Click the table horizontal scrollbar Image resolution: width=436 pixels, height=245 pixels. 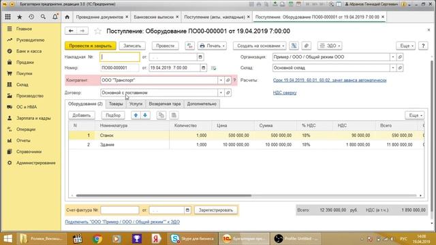click(x=163, y=195)
